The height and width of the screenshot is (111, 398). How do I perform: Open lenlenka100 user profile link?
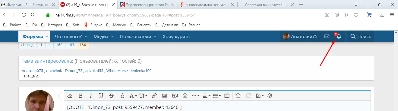[141, 71]
